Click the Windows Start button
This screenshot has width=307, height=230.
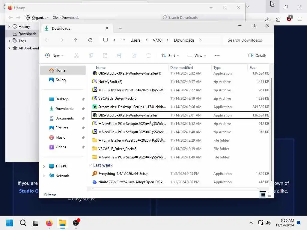pos(10,223)
